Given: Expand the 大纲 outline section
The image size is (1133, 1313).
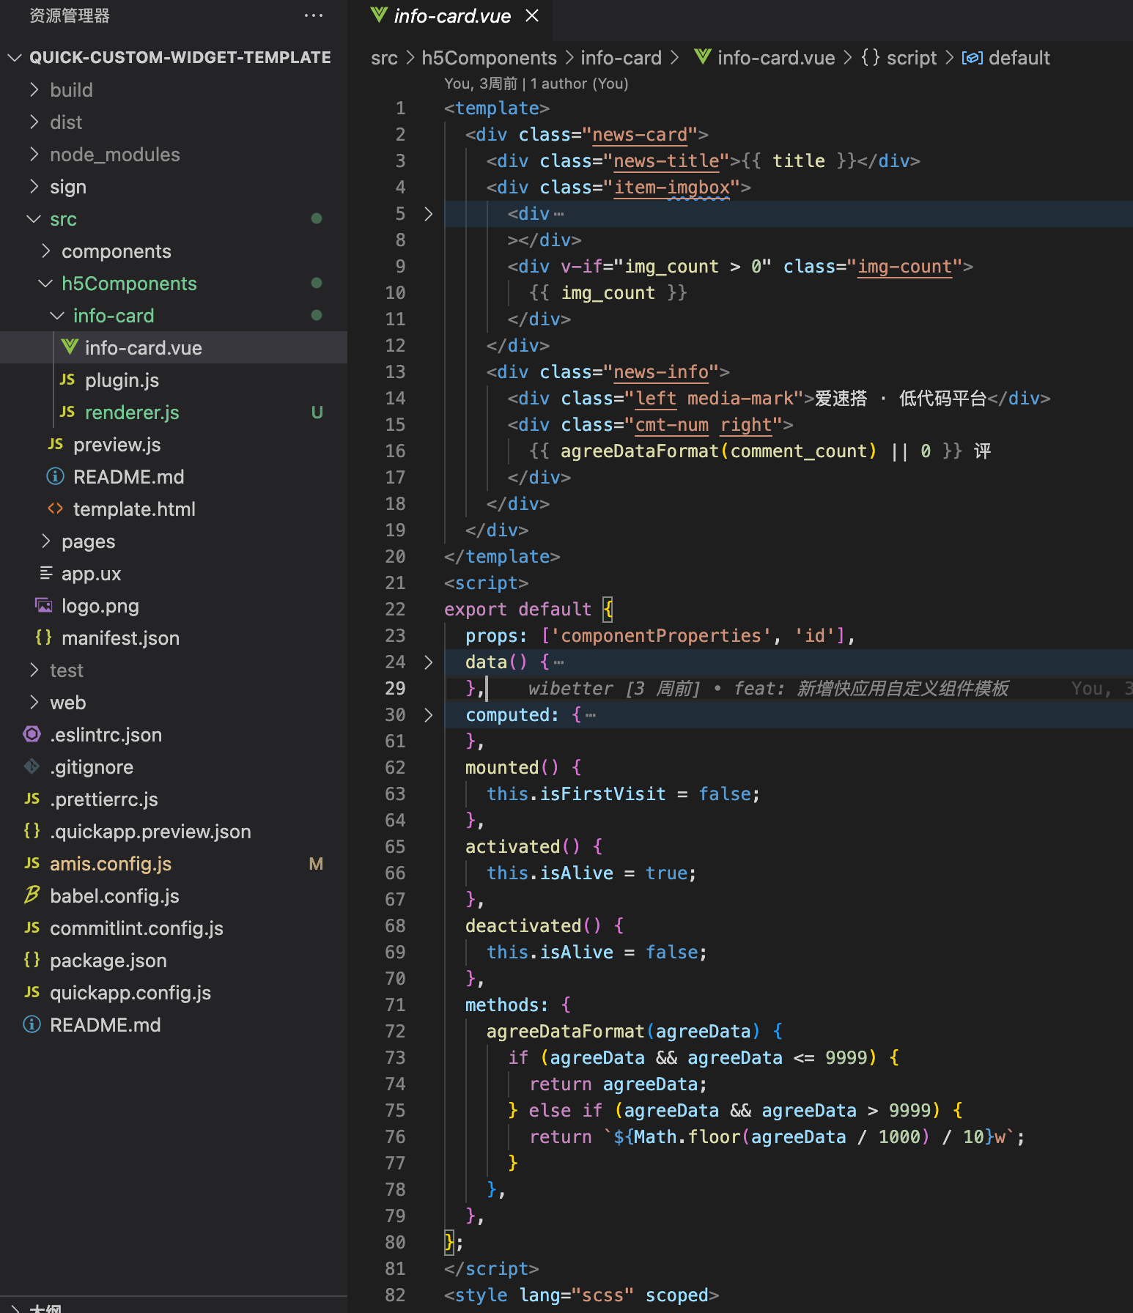Looking at the screenshot, I should (x=15, y=1307).
